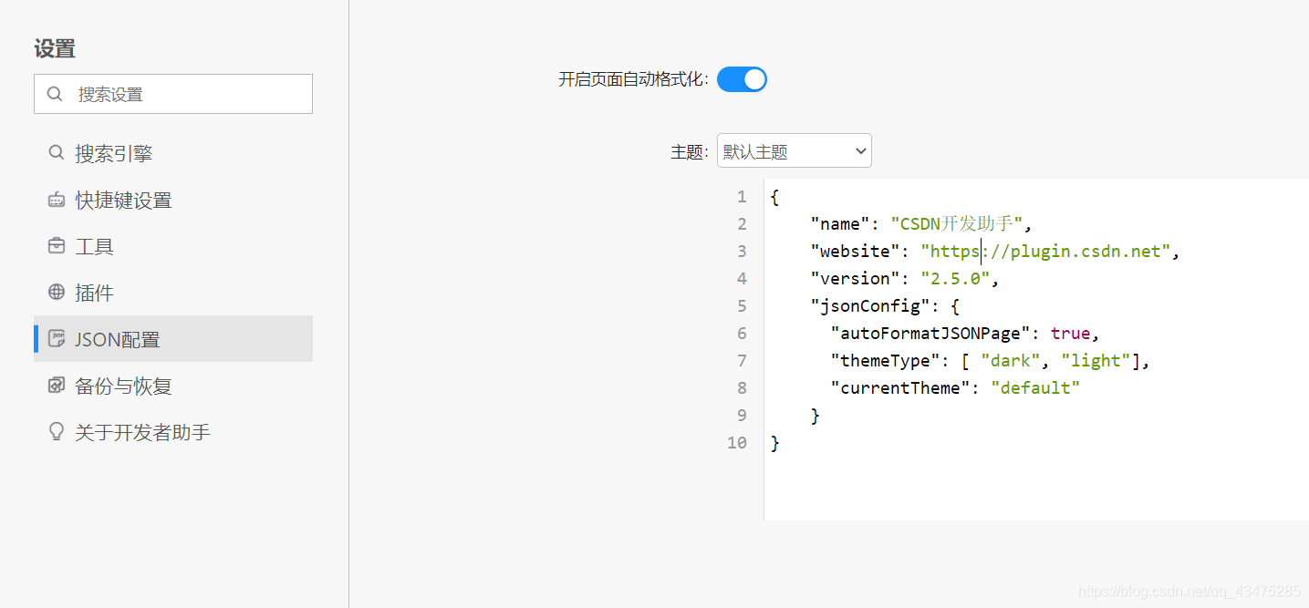
Task: Open the 默认主题 theme dropdown
Action: 795,150
